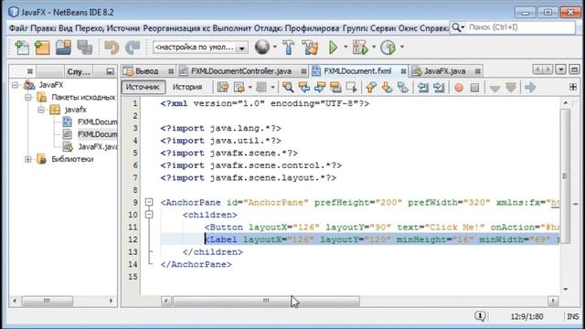
Task: Click the New File toolbar icon
Action: (x=22, y=48)
